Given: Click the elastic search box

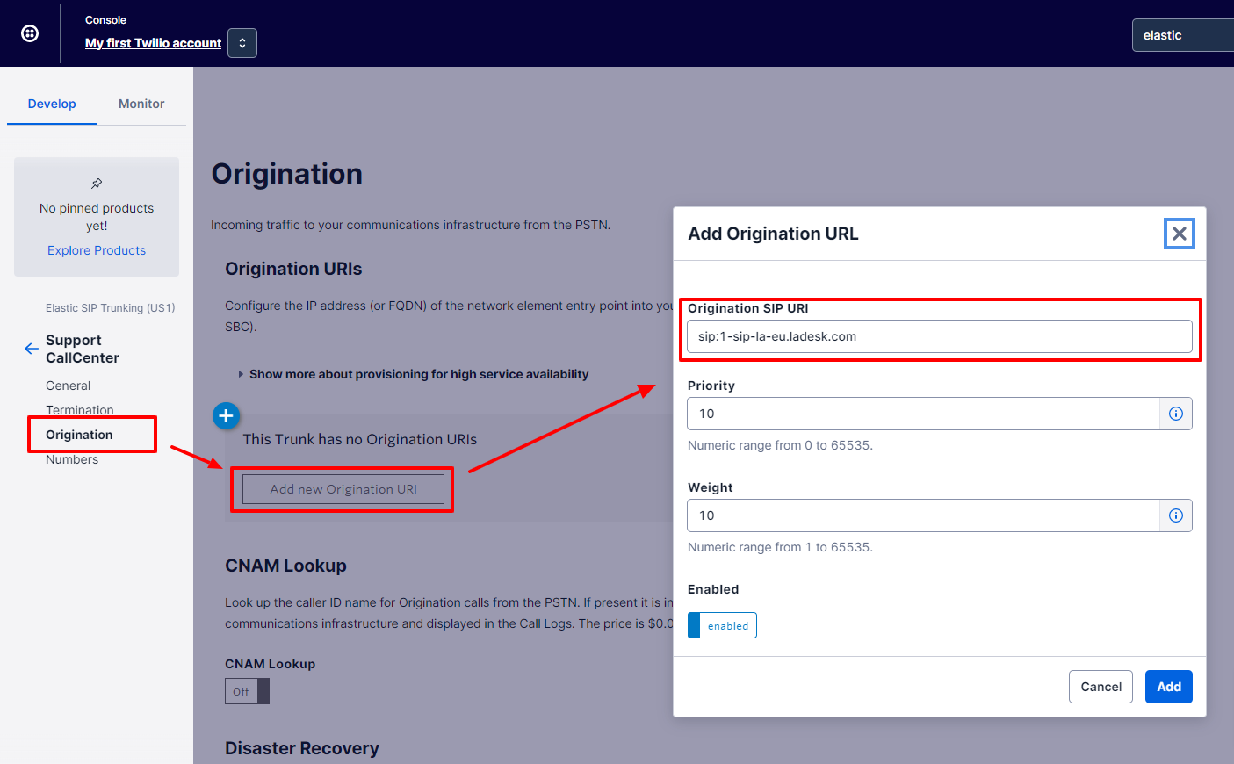Looking at the screenshot, I should click(x=1182, y=35).
